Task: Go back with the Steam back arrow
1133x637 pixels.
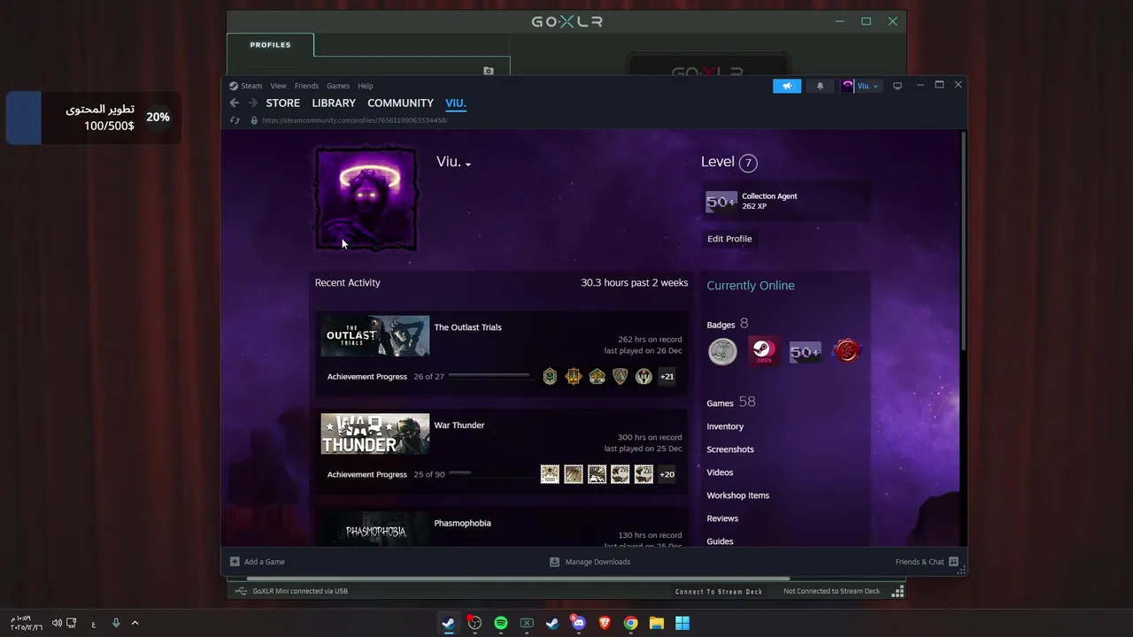Action: [235, 104]
